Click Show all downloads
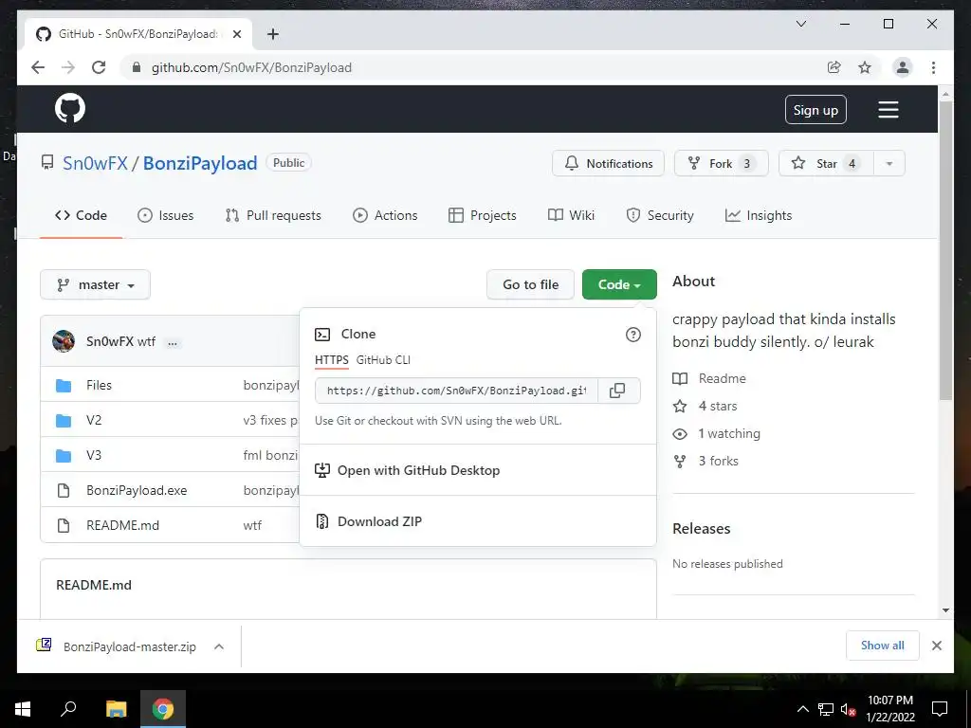971x728 pixels. tap(883, 646)
